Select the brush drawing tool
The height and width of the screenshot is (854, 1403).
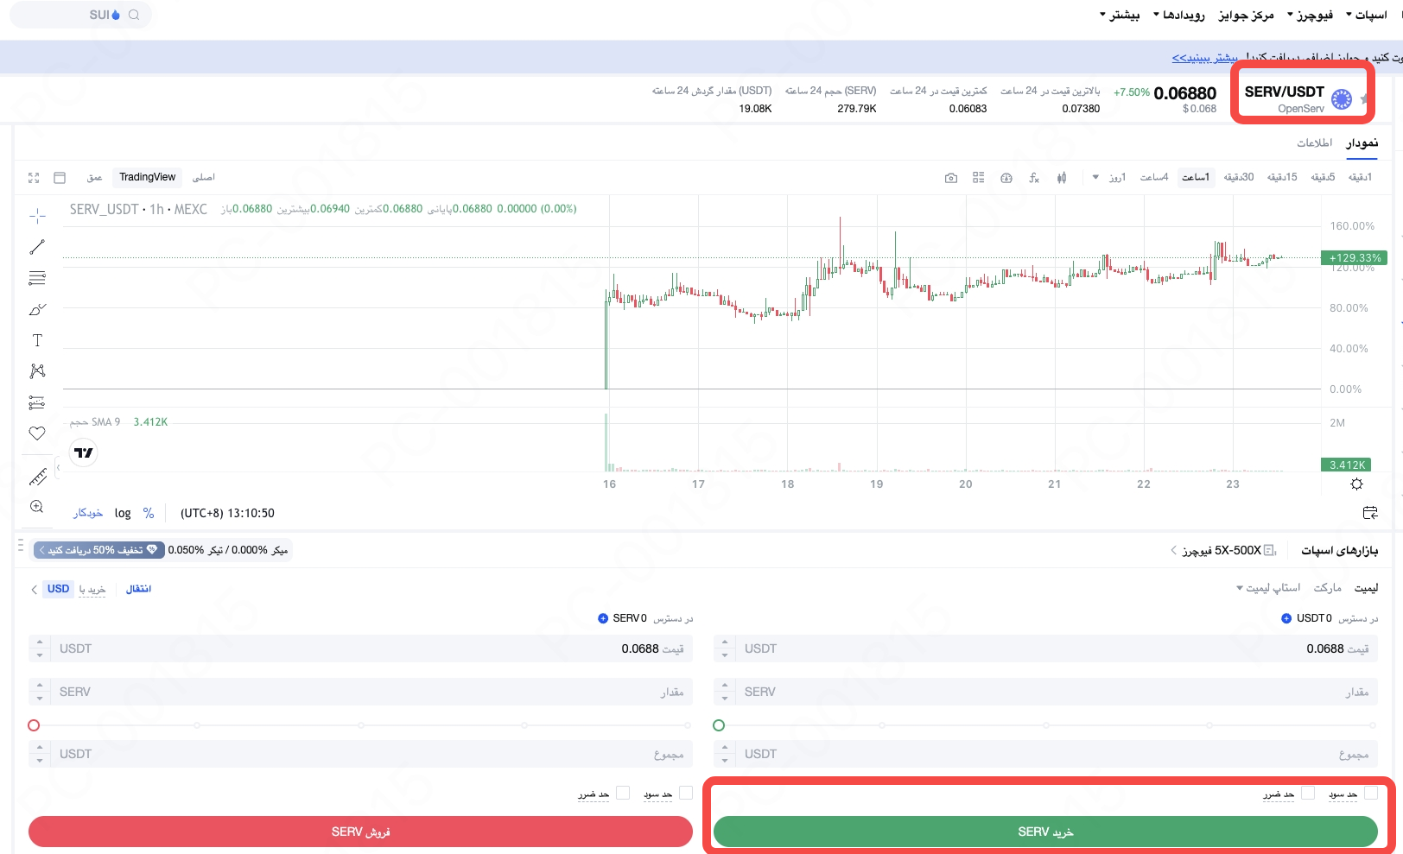[37, 309]
